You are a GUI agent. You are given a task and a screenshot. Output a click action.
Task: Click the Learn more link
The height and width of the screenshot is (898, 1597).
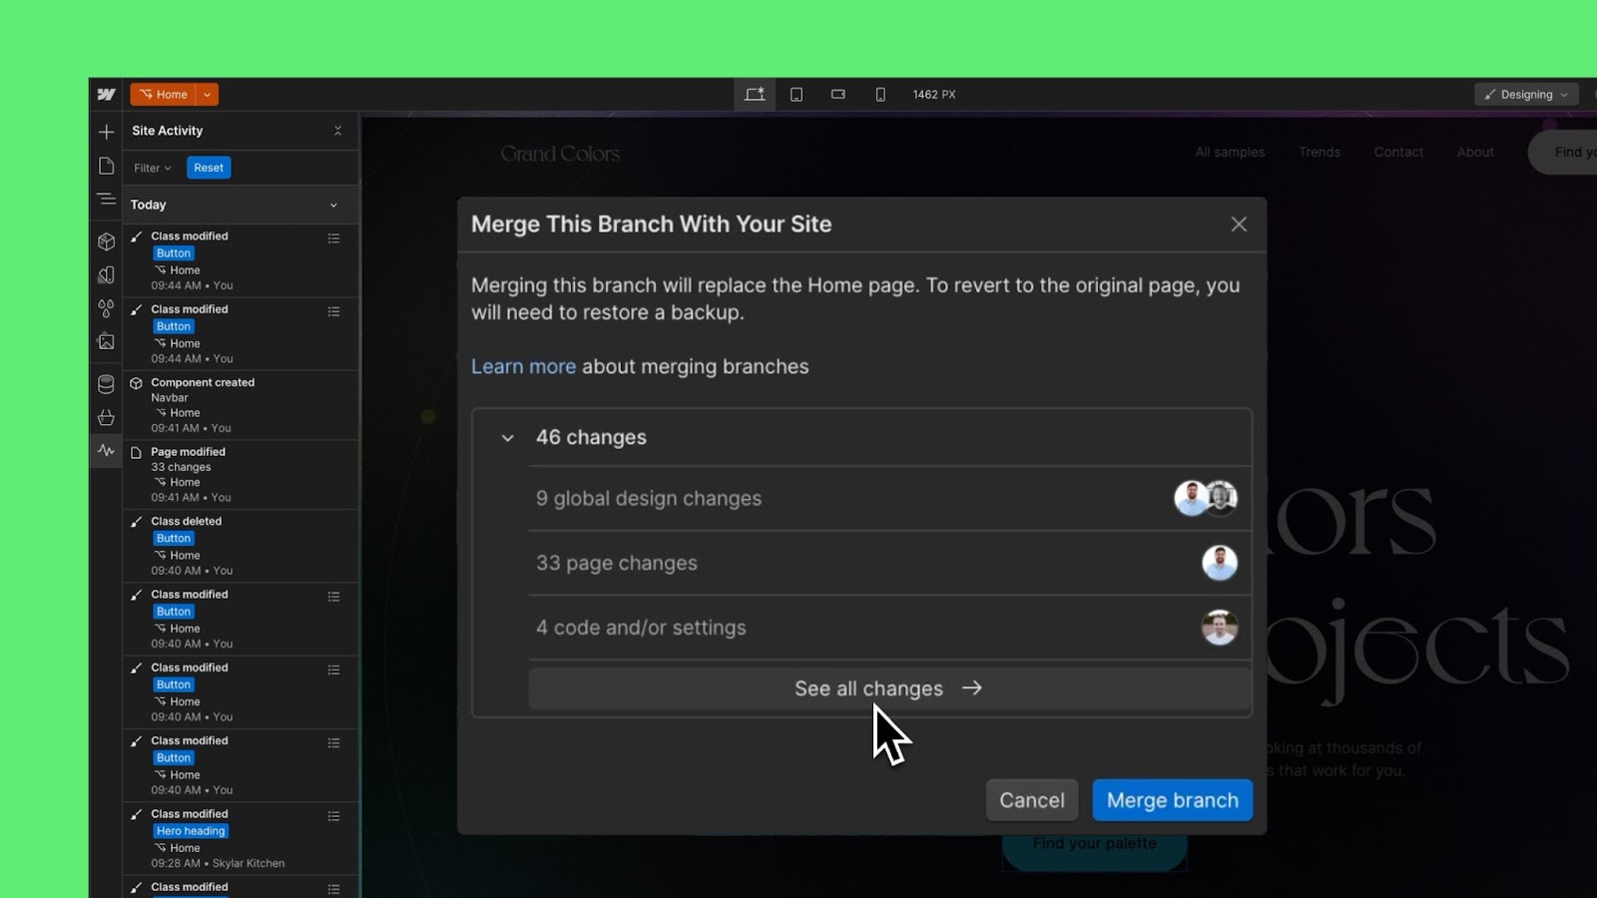click(x=523, y=367)
